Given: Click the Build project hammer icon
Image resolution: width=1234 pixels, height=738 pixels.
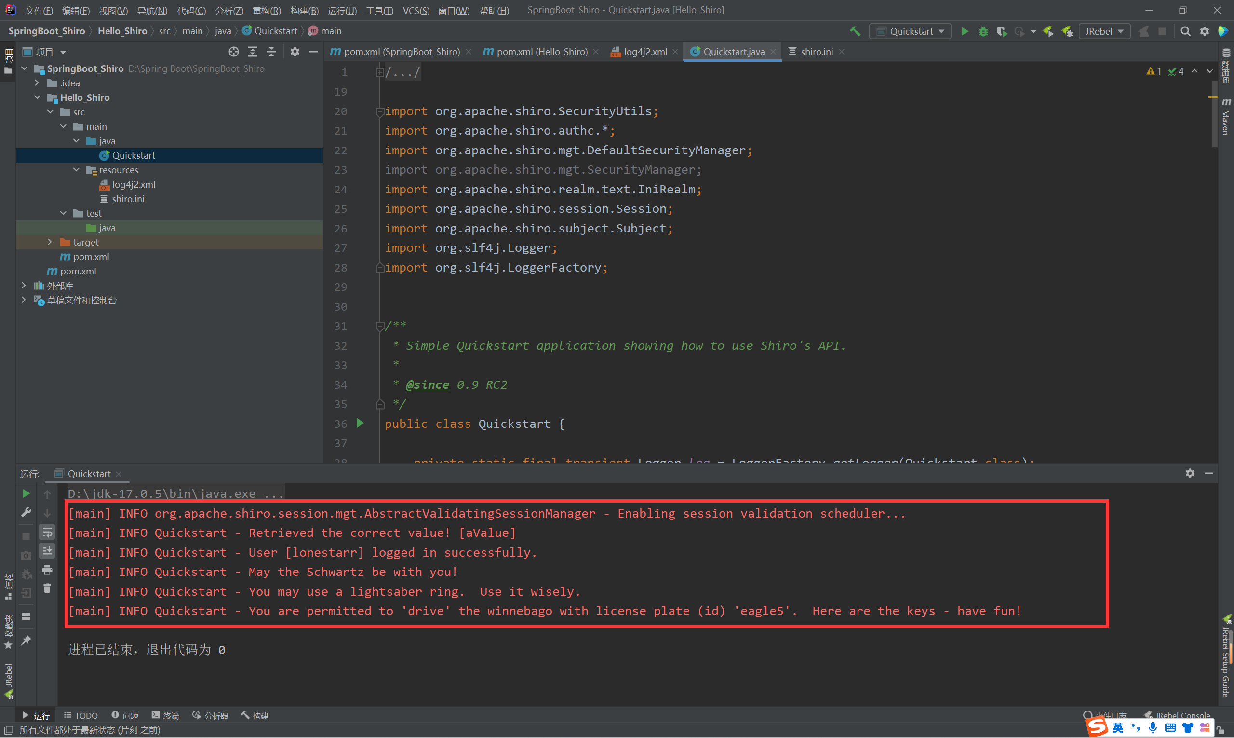Looking at the screenshot, I should (x=853, y=31).
